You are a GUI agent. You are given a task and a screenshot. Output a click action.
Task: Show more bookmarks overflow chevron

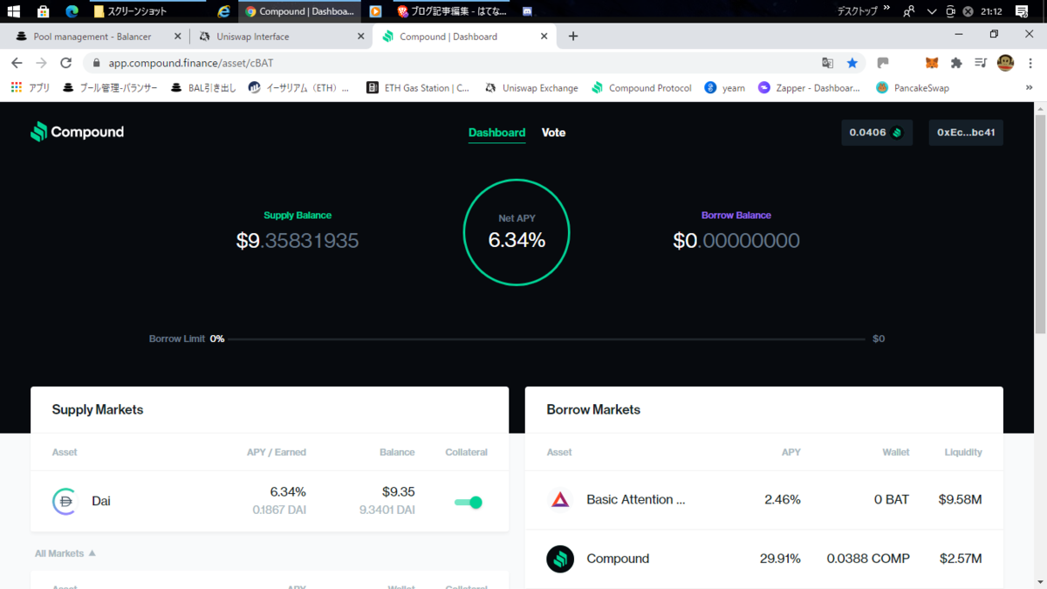coord(1029,88)
